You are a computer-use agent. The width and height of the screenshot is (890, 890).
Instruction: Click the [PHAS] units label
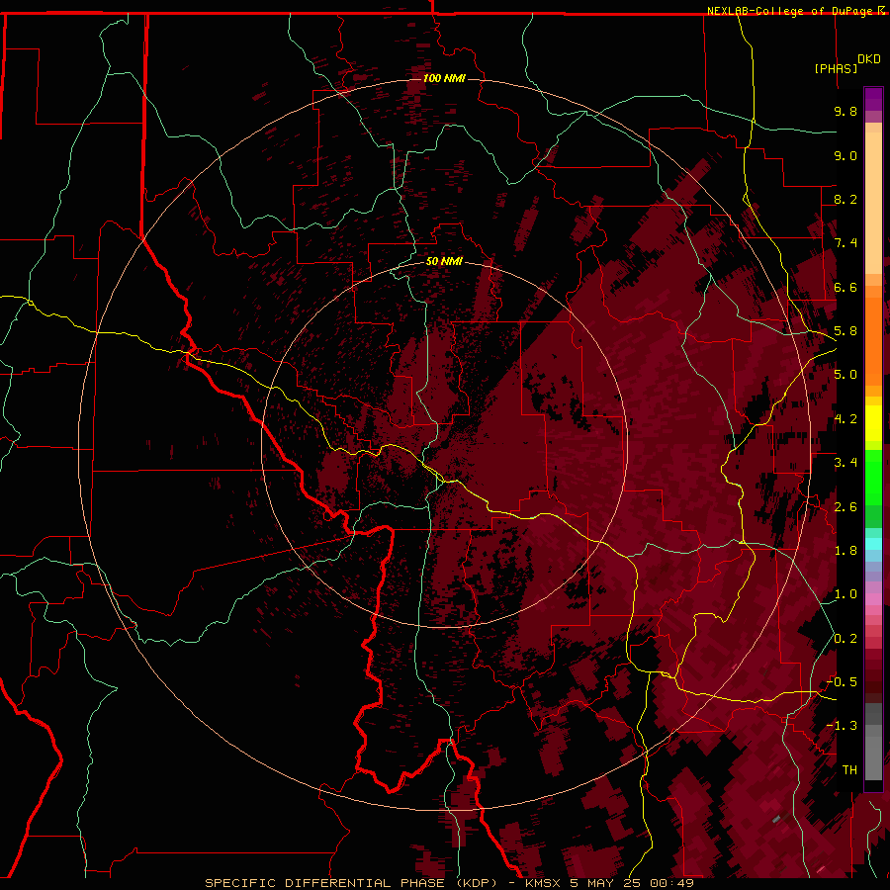tap(836, 68)
